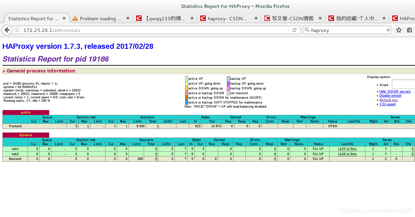415x217 pixels.
Task: Click the dynamic proxy header
Action: pos(26,135)
